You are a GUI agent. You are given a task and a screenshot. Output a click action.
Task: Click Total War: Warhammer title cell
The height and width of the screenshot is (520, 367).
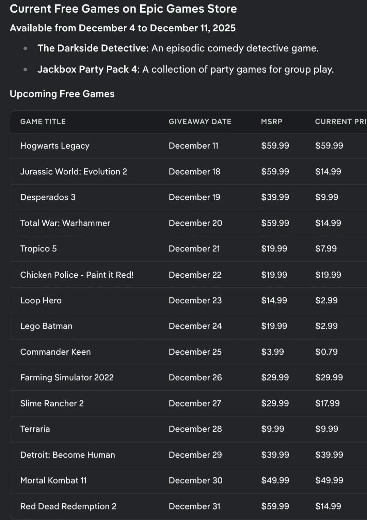(x=65, y=223)
